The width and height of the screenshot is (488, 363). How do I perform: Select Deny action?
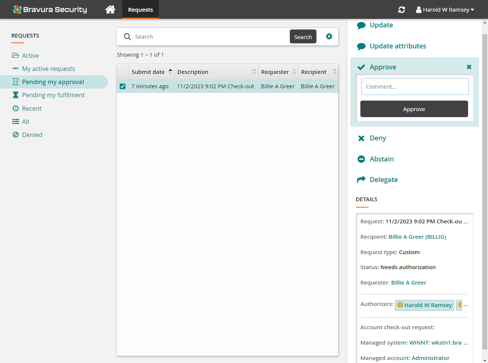tap(378, 138)
